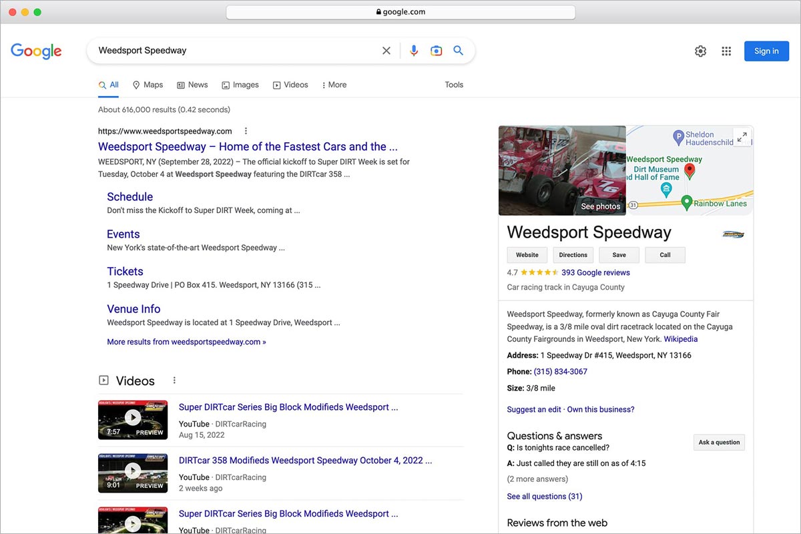Play the 9:01 video thumbnail

point(133,473)
